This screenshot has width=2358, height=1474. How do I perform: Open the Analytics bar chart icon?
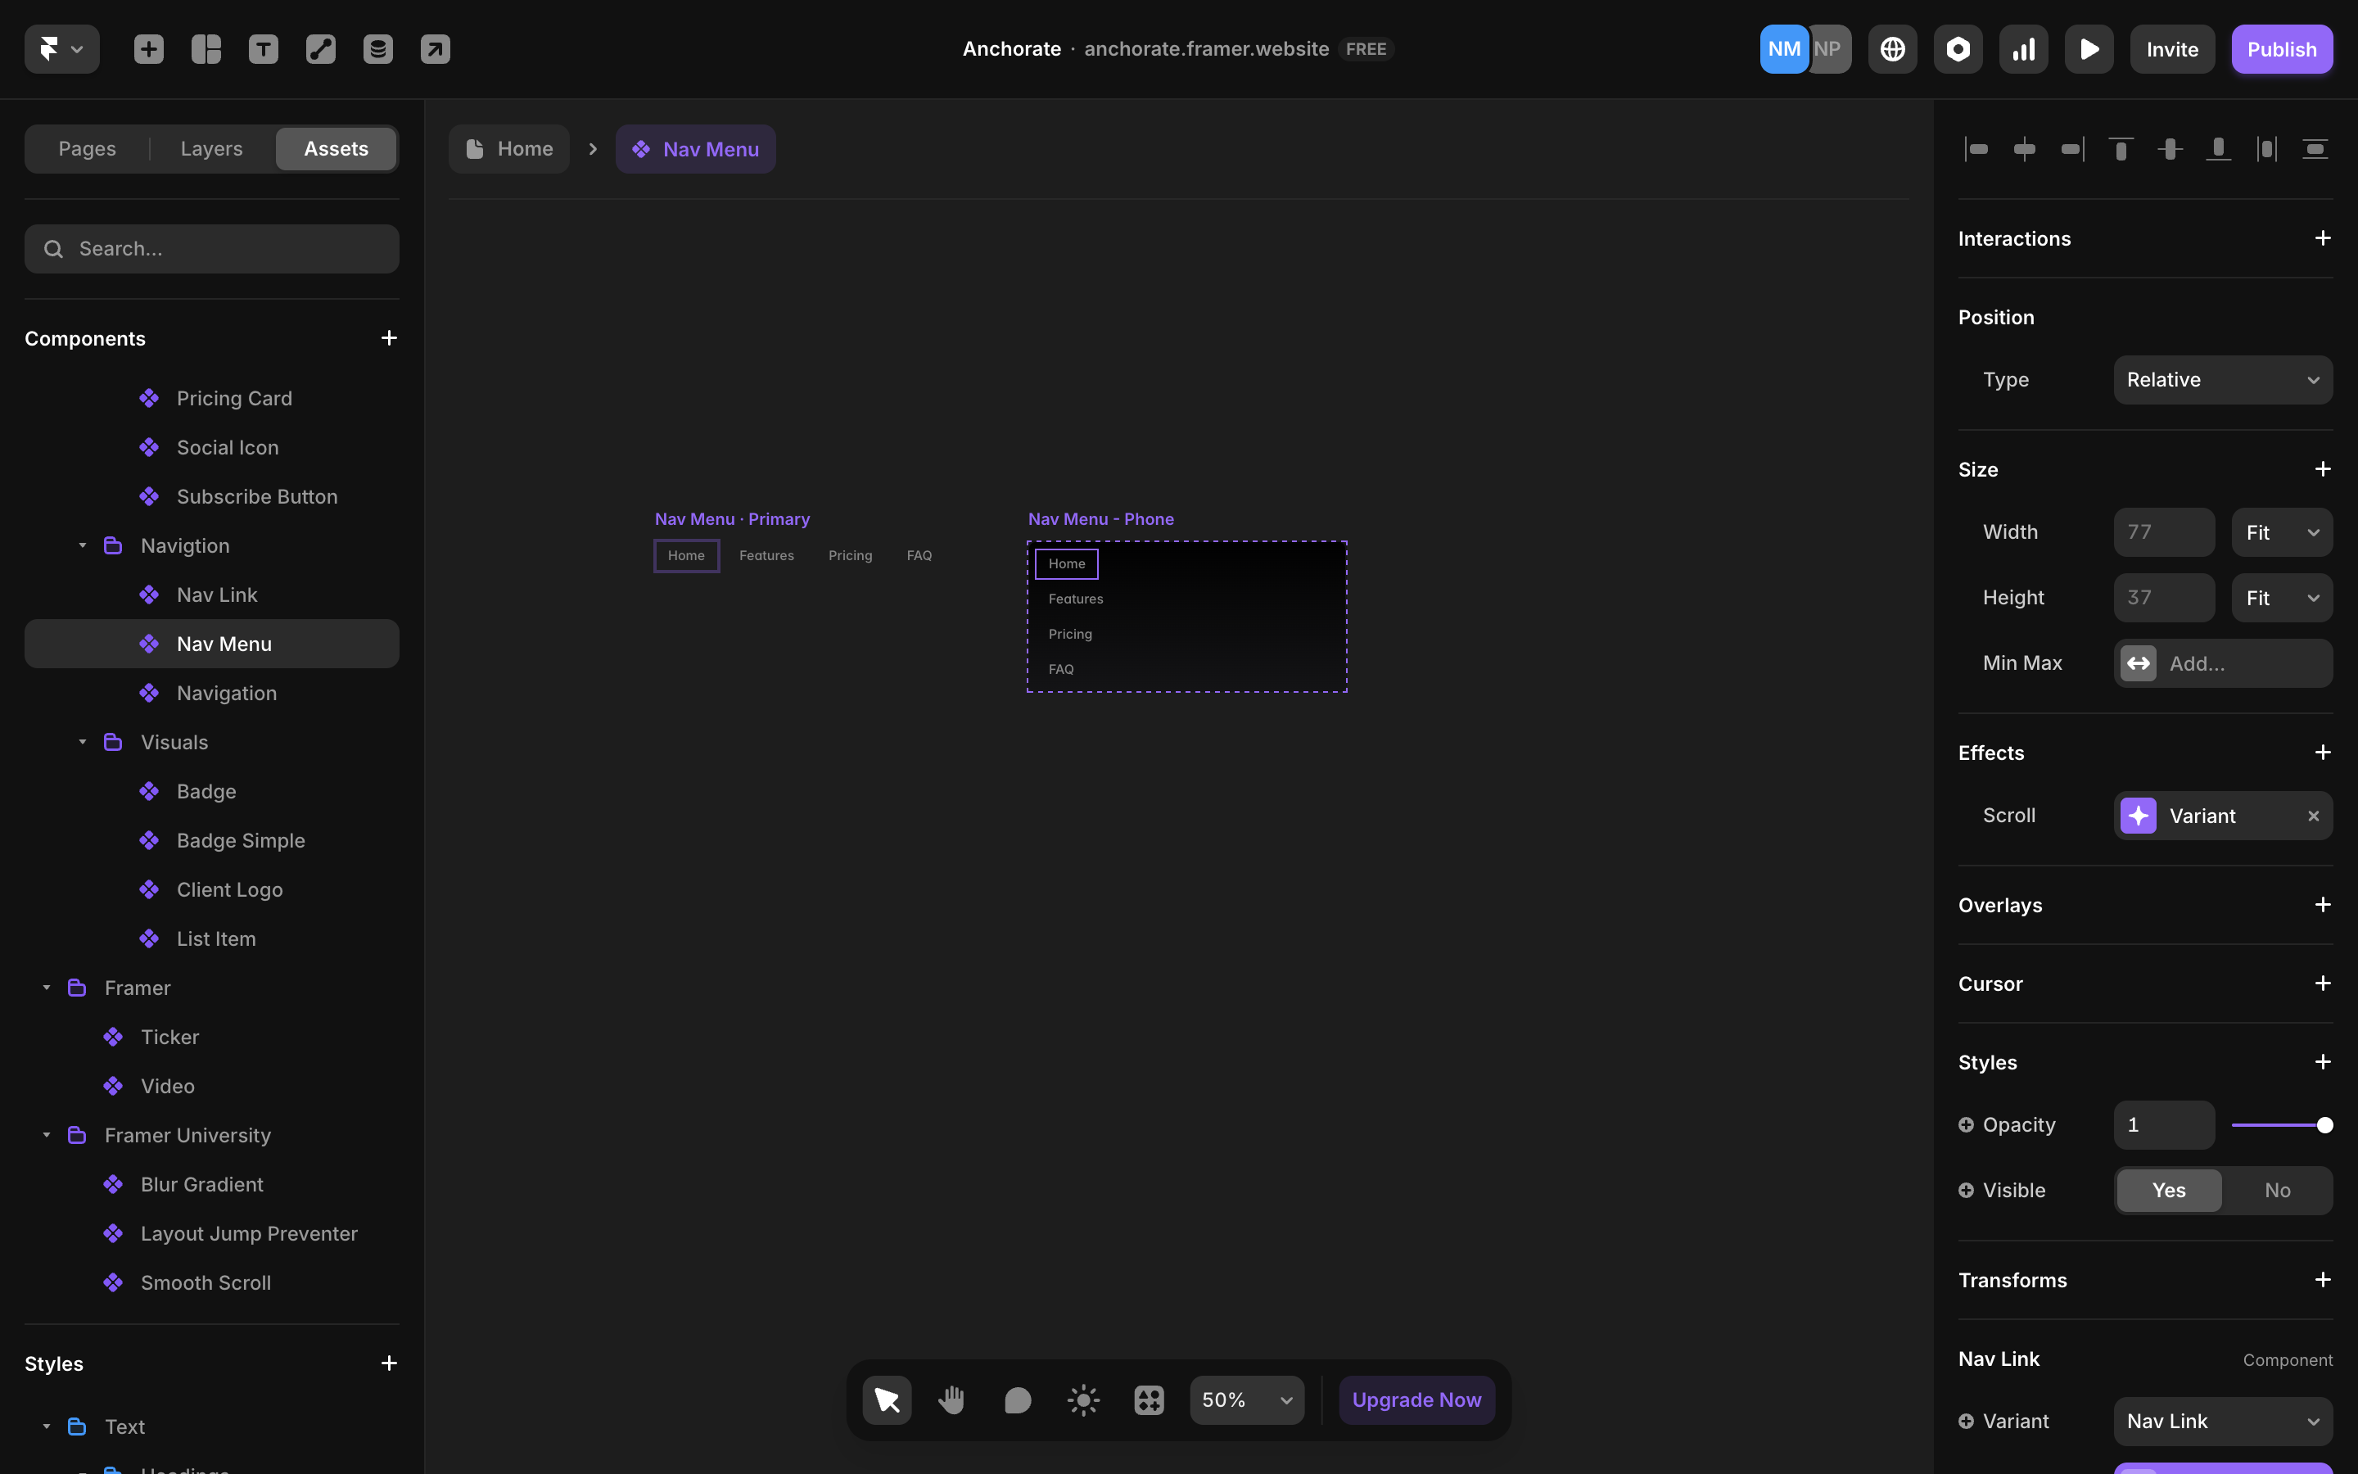click(x=2024, y=49)
